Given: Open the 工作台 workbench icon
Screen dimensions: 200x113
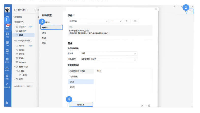Looking at the screenshot, I should tap(7, 60).
